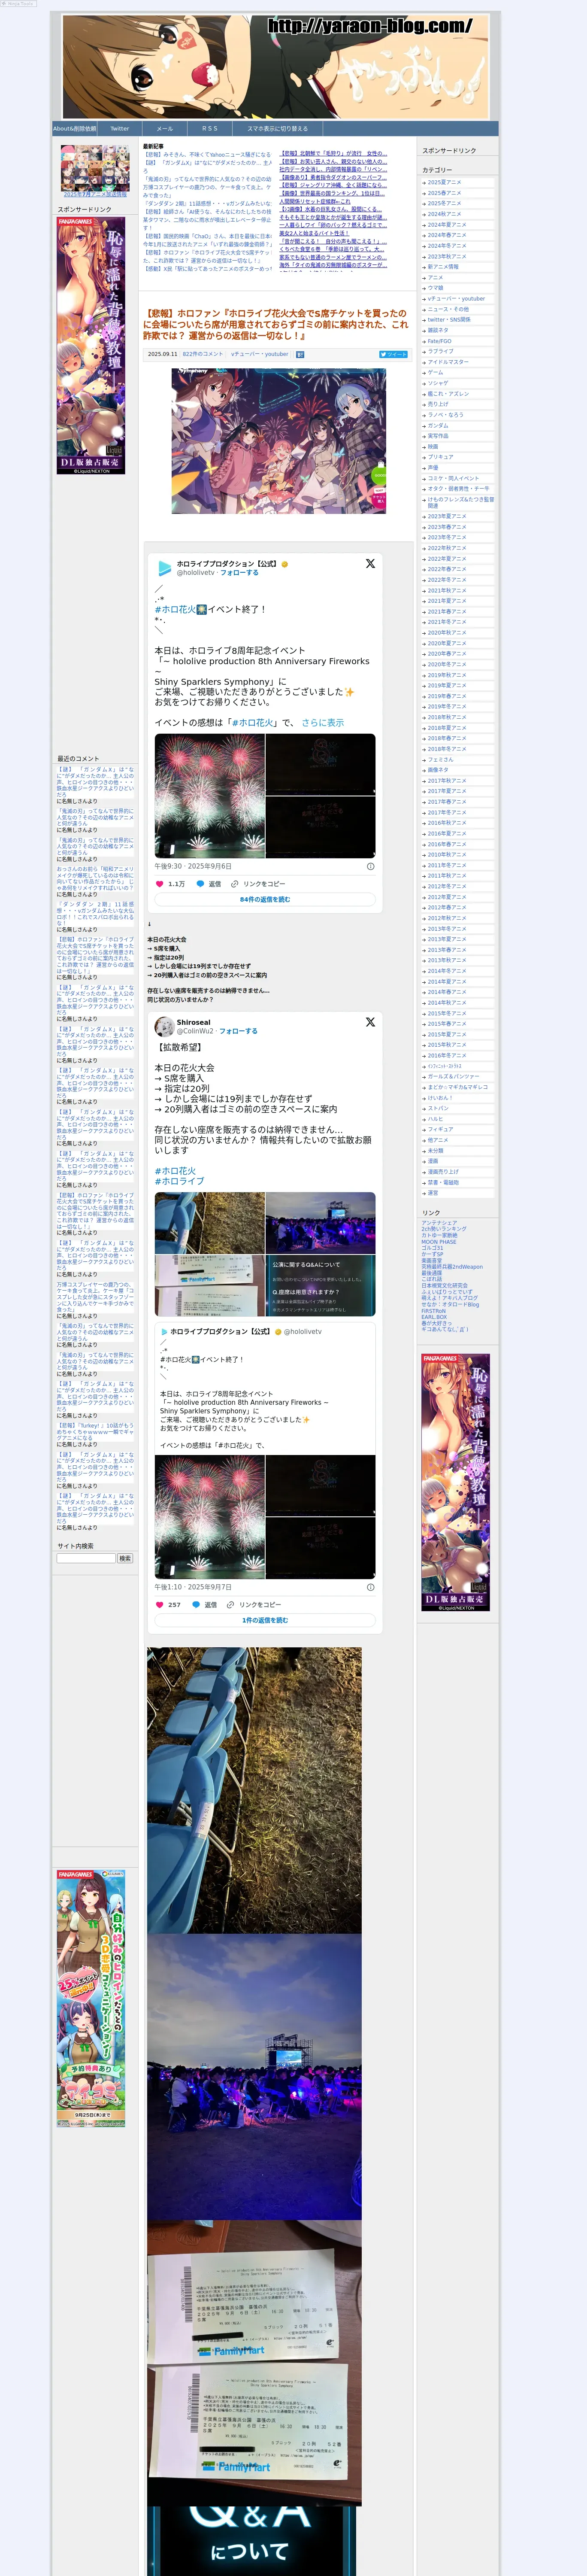Screen dimensions: 587x2576
Task: Open メール in the navigation bar
Action: point(165,129)
